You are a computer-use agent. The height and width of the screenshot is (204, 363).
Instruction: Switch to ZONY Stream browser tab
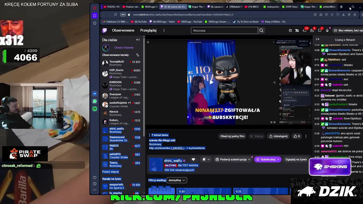[x=290, y=7]
